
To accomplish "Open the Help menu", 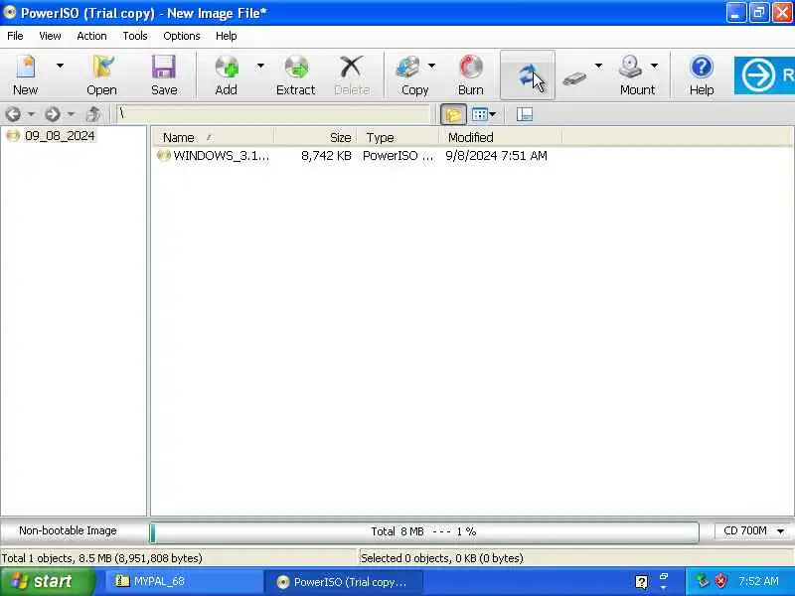I will tap(227, 36).
